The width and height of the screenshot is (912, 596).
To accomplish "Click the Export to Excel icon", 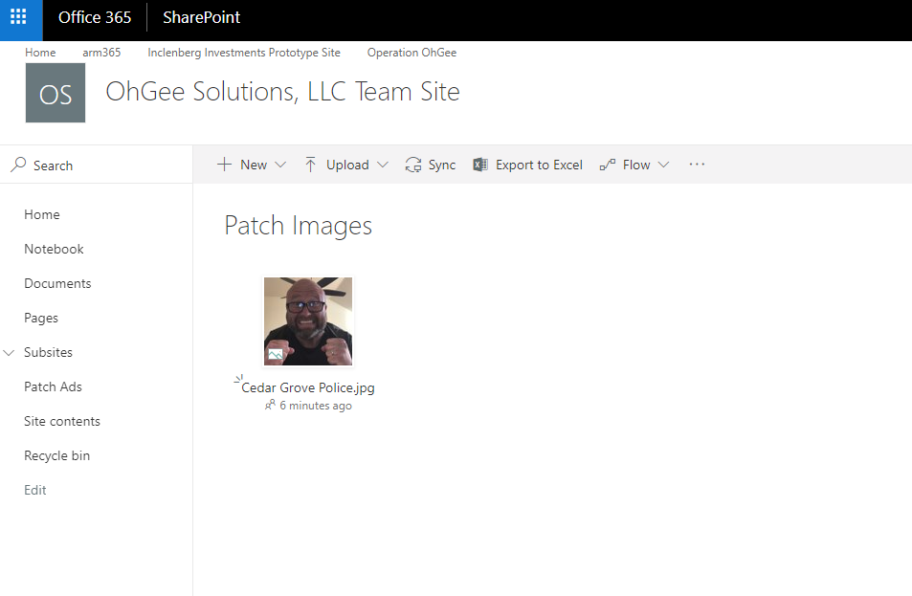I will (480, 165).
